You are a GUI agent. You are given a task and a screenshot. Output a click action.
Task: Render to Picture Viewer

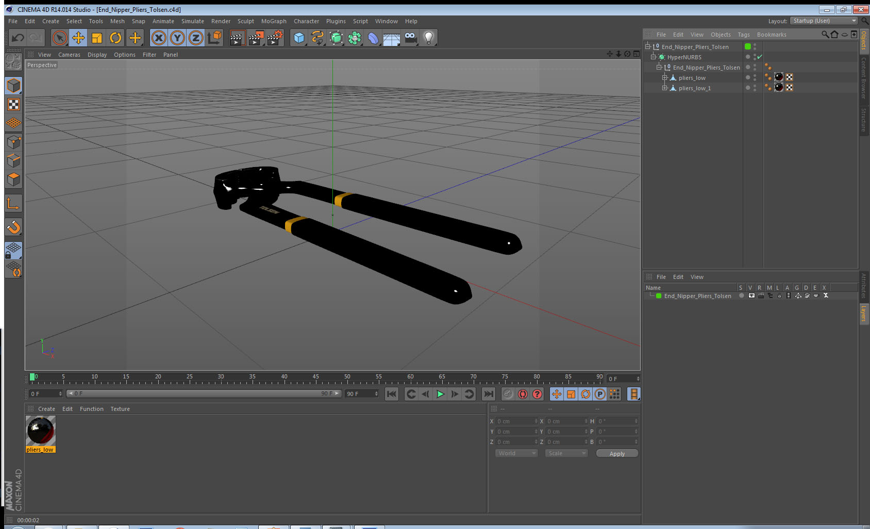(256, 38)
